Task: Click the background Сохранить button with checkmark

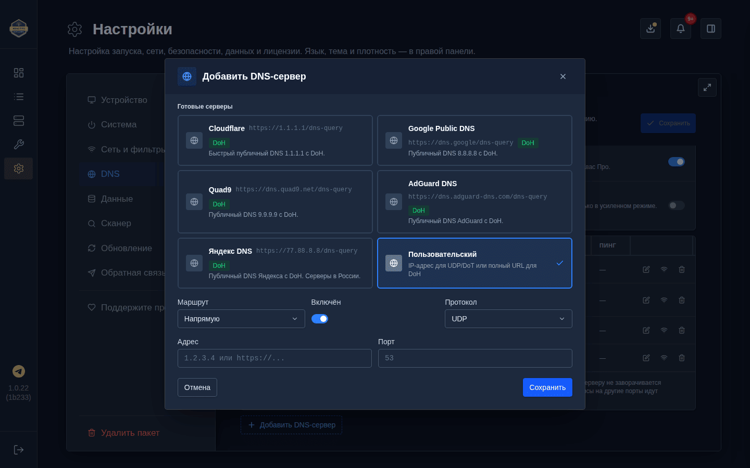Action: 668,123
